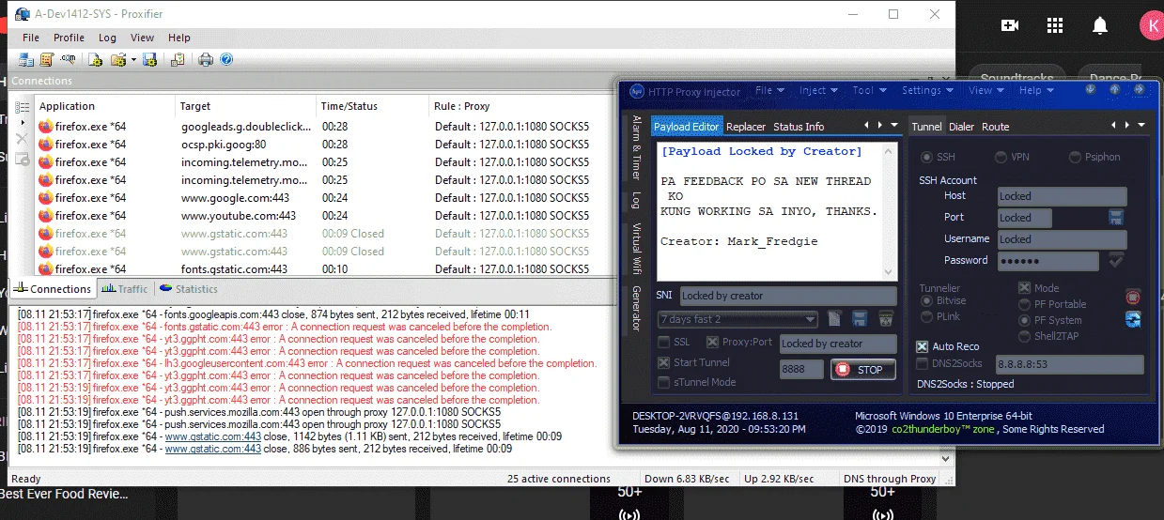Switch to the Statistics tab in Proxifier

point(189,289)
